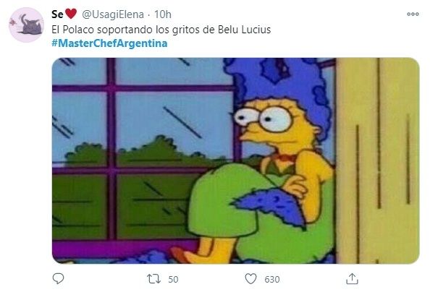Click the reply speech bubble icon
430x292 pixels.
(x=58, y=278)
